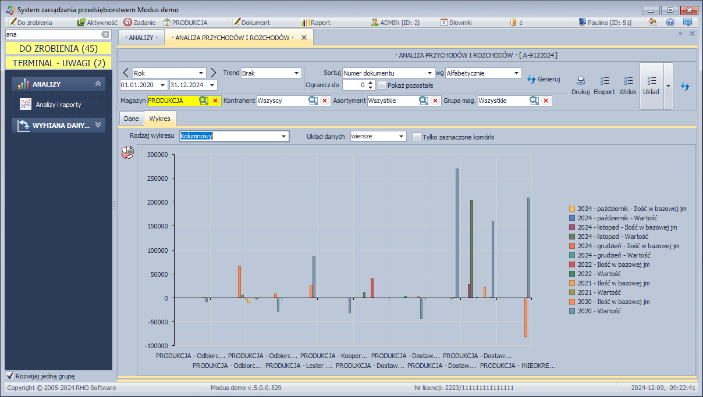Click the TERMINAL - UWAGI (2) button
The image size is (703, 397).
coord(58,63)
